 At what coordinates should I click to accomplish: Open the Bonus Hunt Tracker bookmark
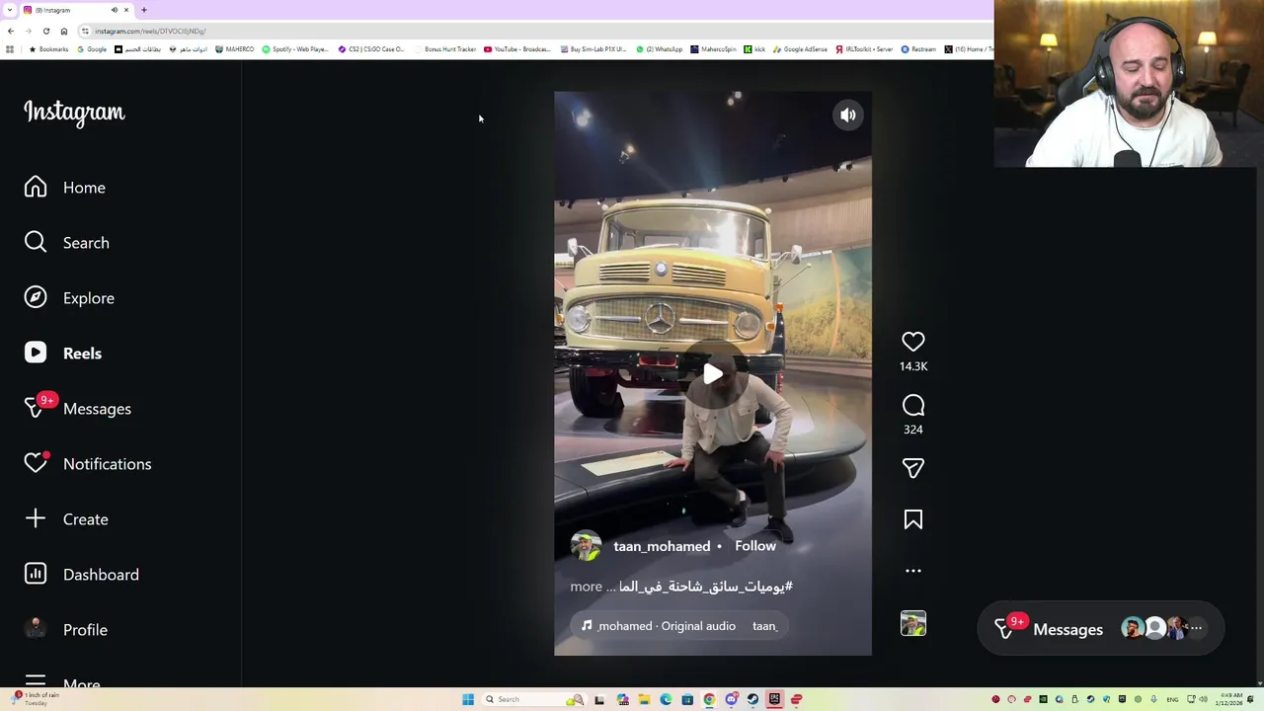coord(446,49)
